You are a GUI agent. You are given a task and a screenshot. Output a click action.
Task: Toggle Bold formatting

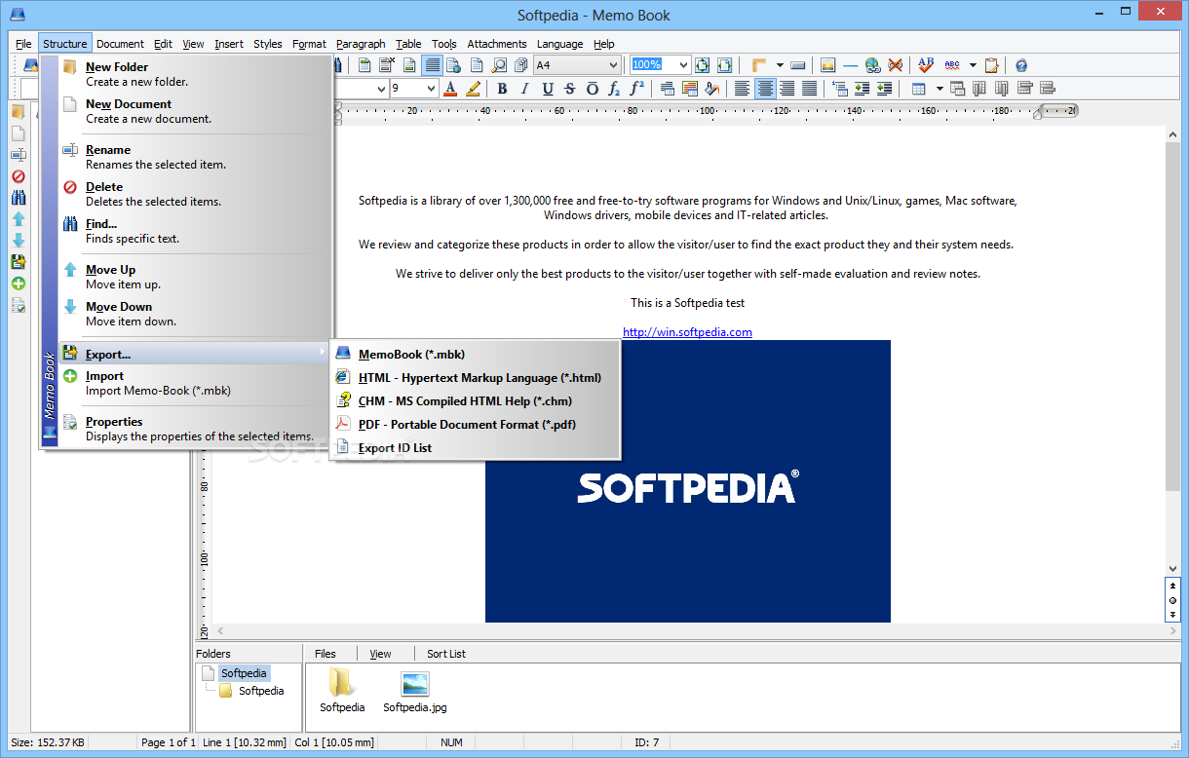(x=502, y=89)
